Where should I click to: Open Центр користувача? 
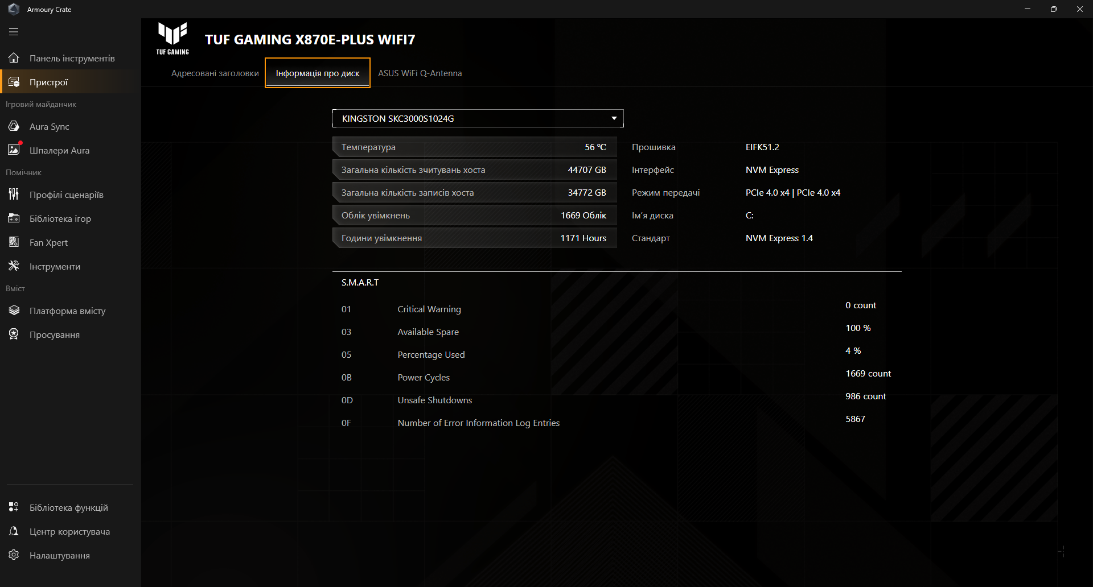coord(71,531)
